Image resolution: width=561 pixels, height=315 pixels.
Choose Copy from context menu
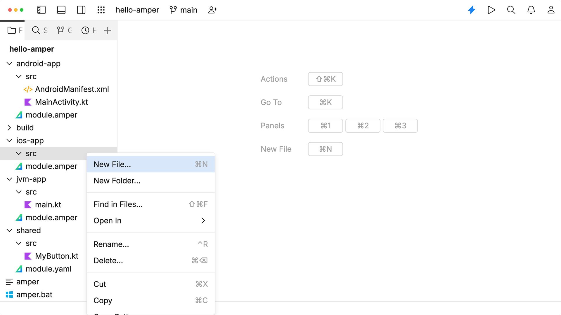[151, 300]
